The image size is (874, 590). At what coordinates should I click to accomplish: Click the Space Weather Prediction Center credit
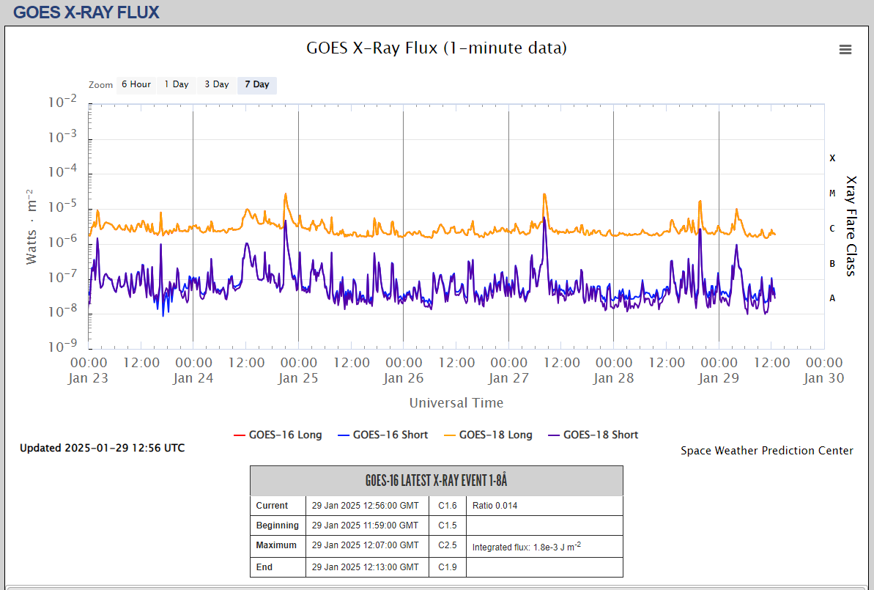(766, 451)
